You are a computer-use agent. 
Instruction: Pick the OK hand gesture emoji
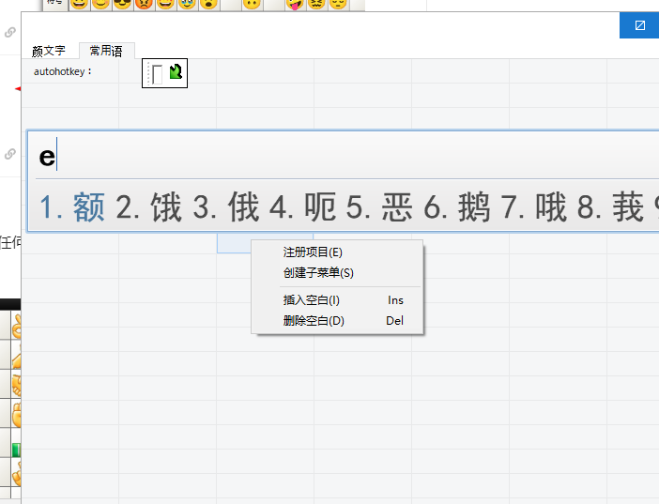point(16,328)
